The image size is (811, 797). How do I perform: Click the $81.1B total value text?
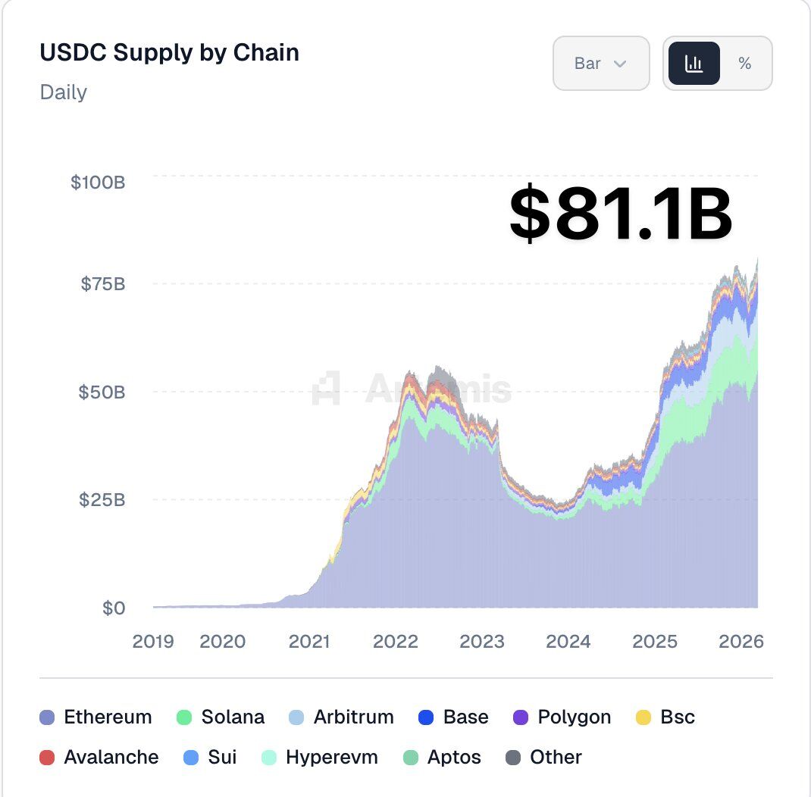click(620, 215)
